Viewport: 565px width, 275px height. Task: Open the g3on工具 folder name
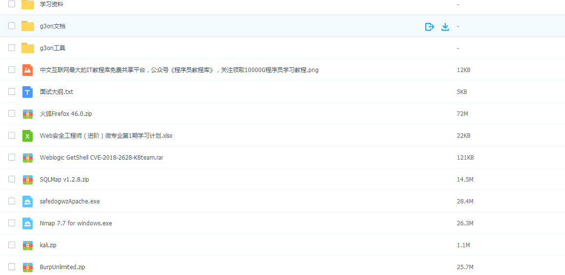tap(53, 48)
